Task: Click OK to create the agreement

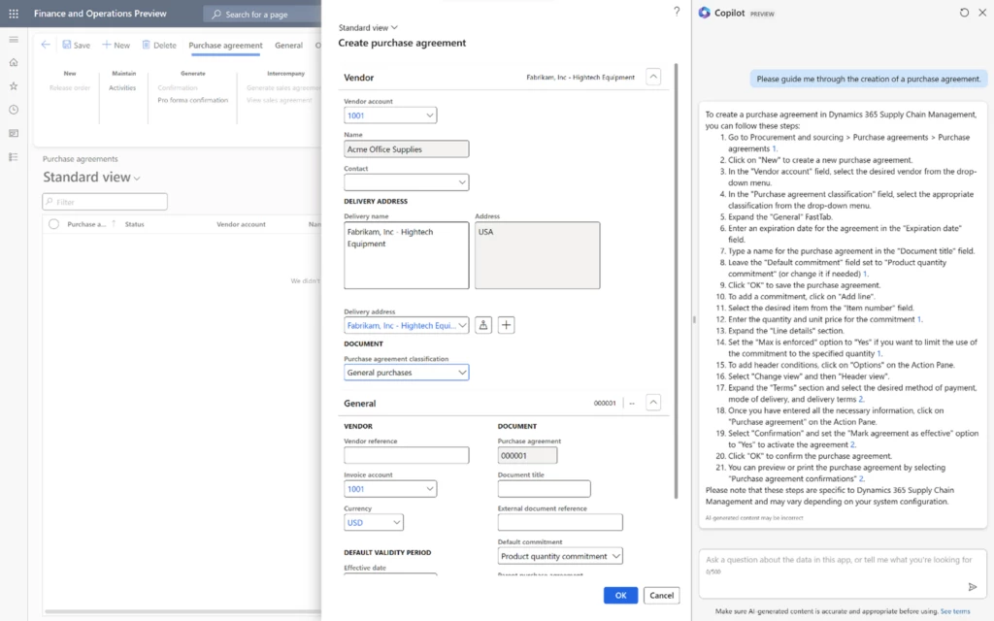Action: point(620,595)
